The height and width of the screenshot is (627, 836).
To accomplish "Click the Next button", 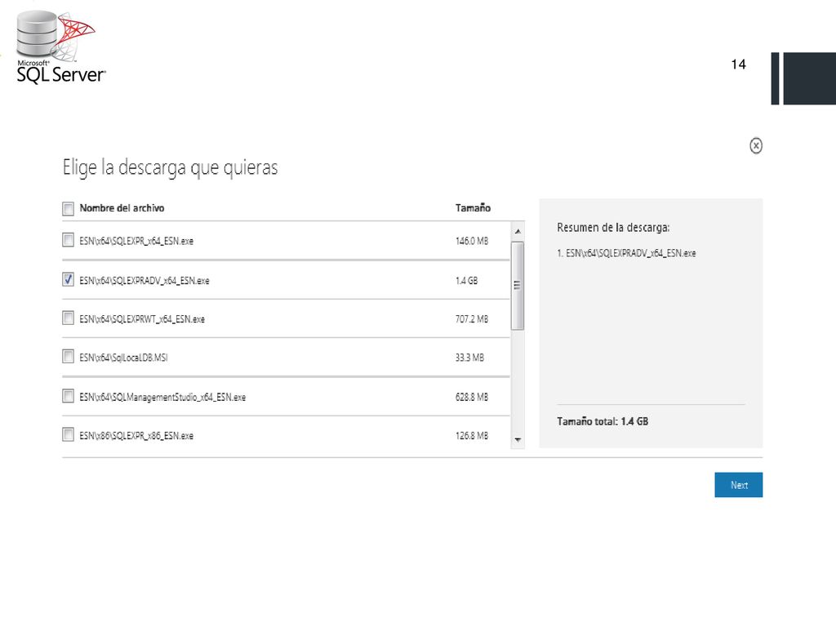I will pos(738,485).
